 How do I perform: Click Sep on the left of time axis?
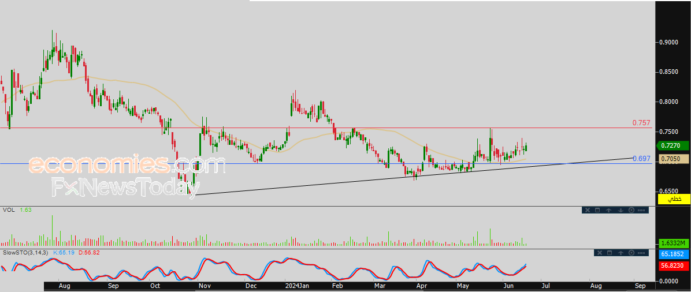tap(113, 287)
